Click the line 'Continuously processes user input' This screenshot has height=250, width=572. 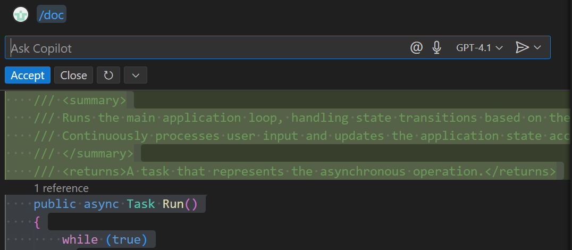tap(303, 136)
